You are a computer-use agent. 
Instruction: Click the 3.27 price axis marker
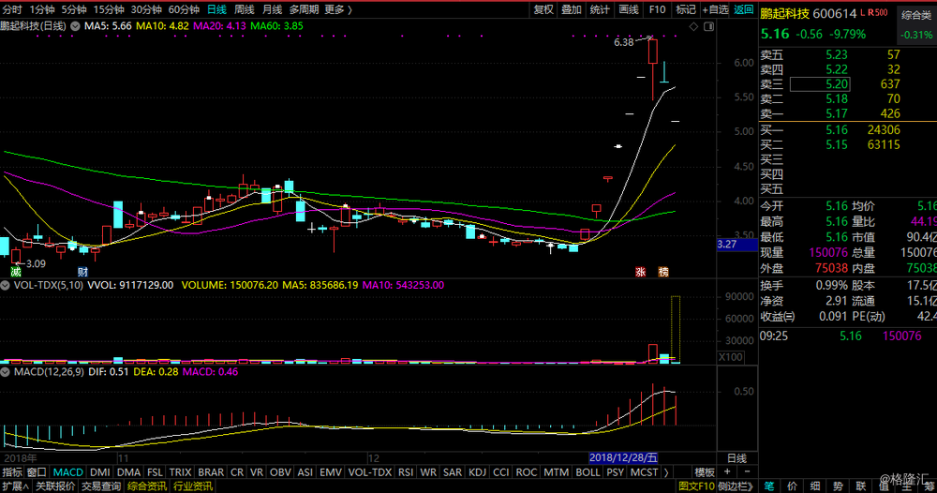pyautogui.click(x=736, y=245)
